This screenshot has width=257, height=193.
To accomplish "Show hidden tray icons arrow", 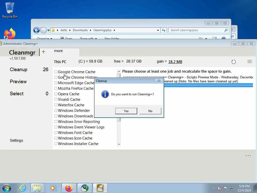I will coord(213,188).
